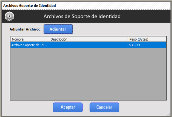Click the Adjuntar Archivo: label
This screenshot has height=117, width=172.
click(x=25, y=29)
